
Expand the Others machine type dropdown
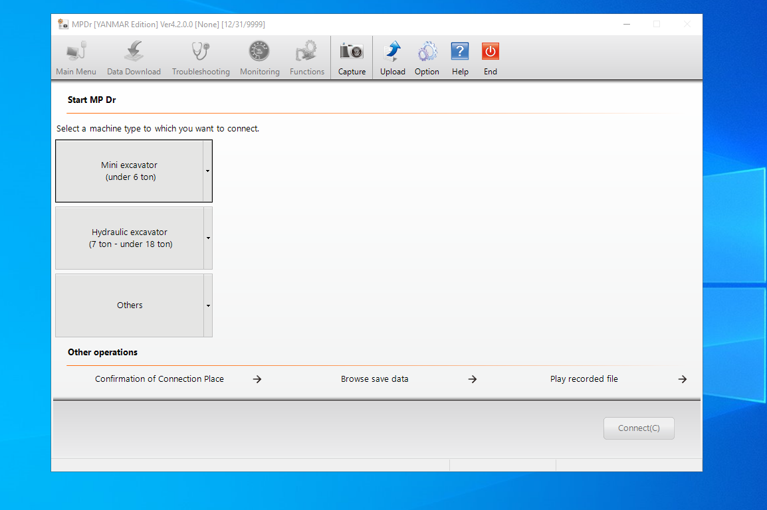(x=208, y=305)
